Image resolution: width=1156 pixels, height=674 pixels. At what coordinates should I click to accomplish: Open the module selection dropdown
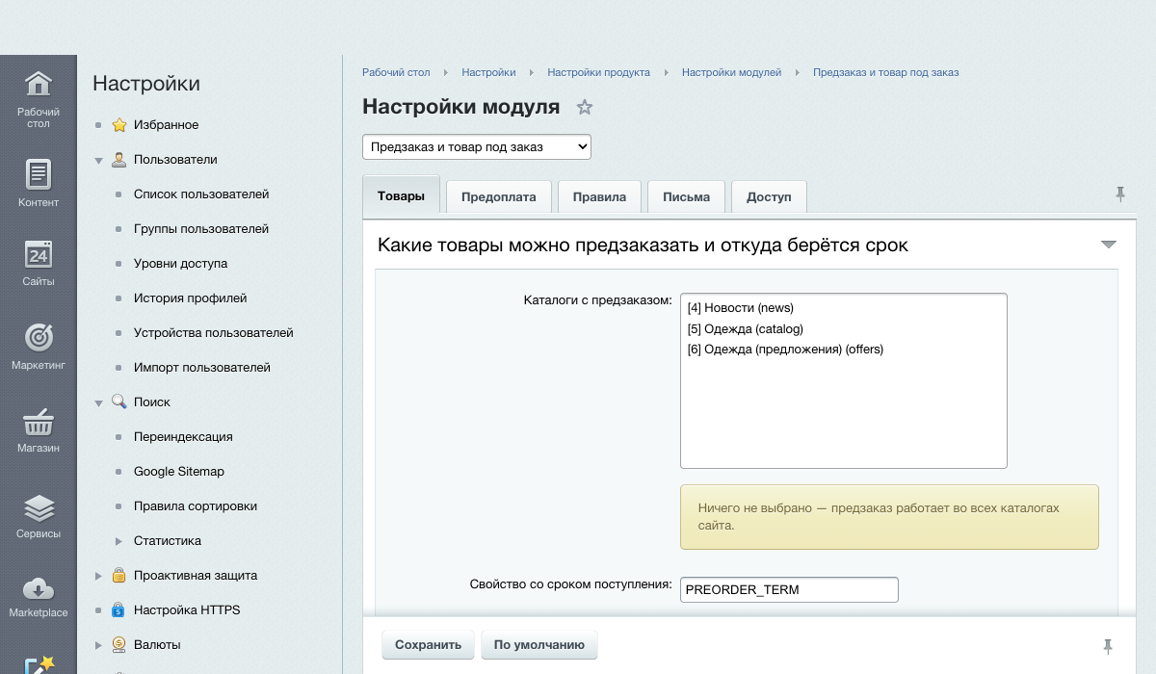tap(477, 147)
